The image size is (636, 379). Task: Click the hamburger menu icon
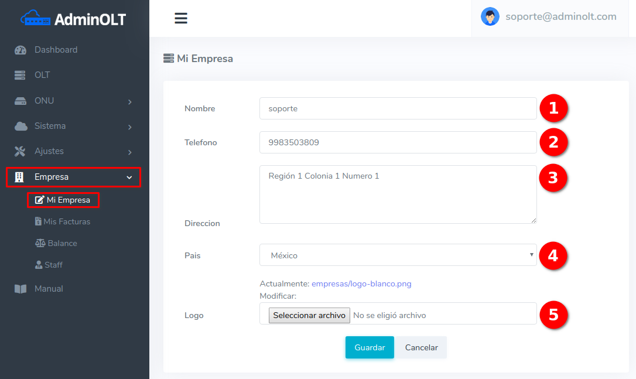pyautogui.click(x=181, y=18)
